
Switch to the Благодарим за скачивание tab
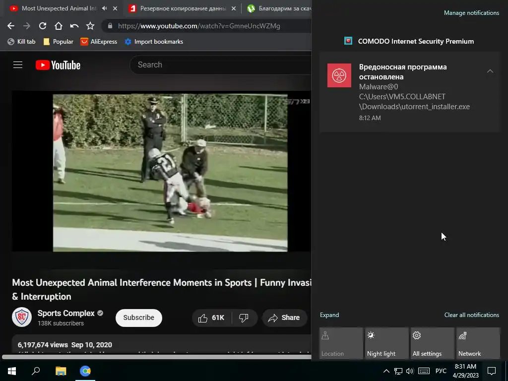click(x=279, y=8)
